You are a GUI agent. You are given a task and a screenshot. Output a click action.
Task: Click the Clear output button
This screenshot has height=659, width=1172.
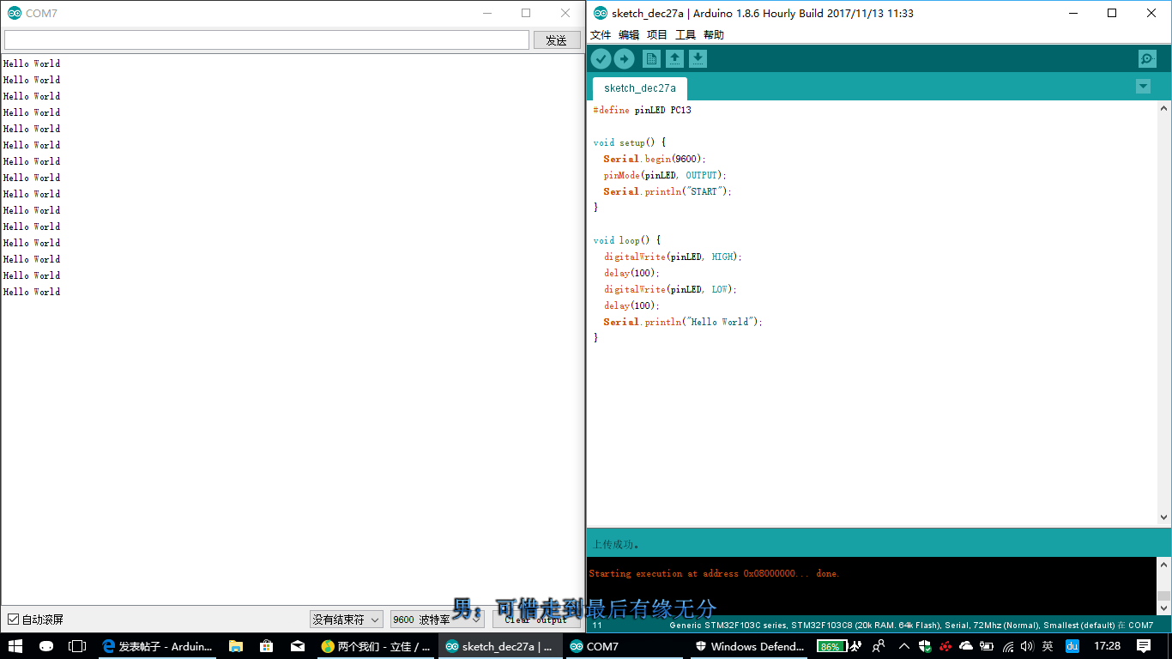[536, 619]
